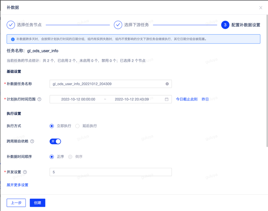Click help icon beside 并发设置
This screenshot has width=268, height=211.
(25, 172)
